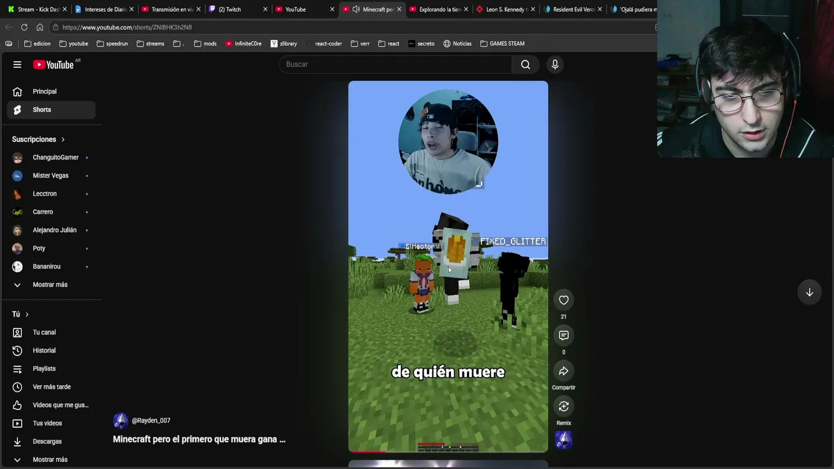Image resolution: width=834 pixels, height=469 pixels.
Task: Open Historial watch history
Action: click(x=51, y=350)
